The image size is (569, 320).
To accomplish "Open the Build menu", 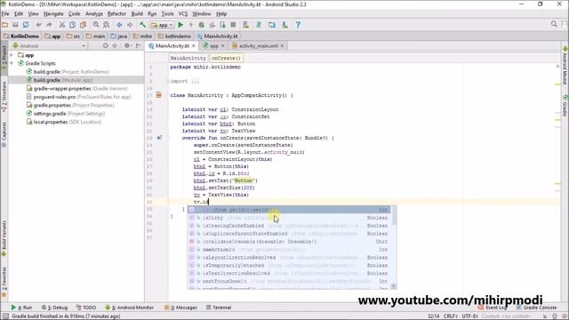I will (x=137, y=14).
